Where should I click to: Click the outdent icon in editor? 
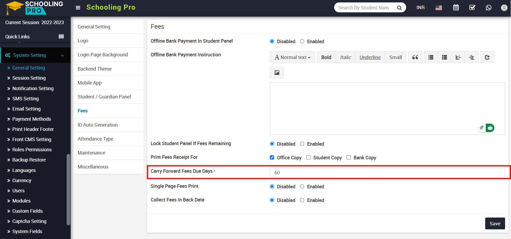tap(458, 57)
